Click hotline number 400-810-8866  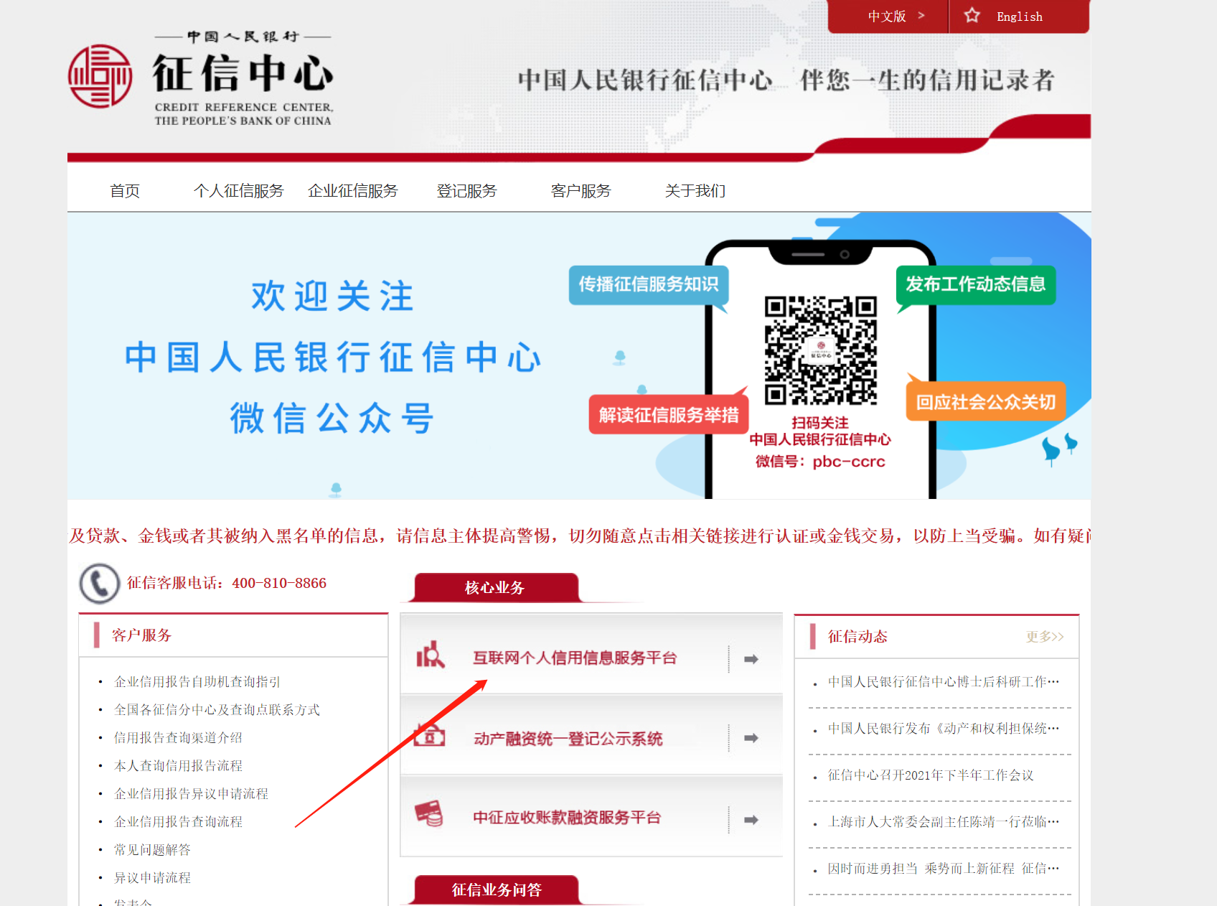coord(279,583)
